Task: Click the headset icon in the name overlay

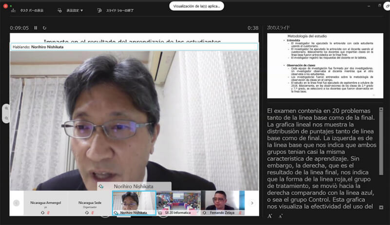Action: point(101,186)
